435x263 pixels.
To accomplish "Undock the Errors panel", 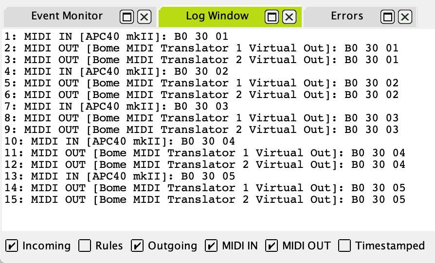I will 387,17.
